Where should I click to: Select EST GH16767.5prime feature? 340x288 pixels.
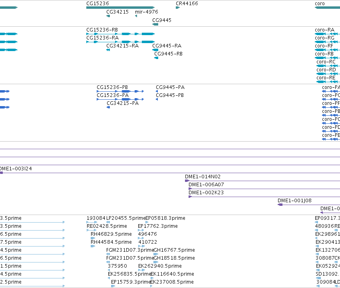pyautogui.click(x=156, y=254)
